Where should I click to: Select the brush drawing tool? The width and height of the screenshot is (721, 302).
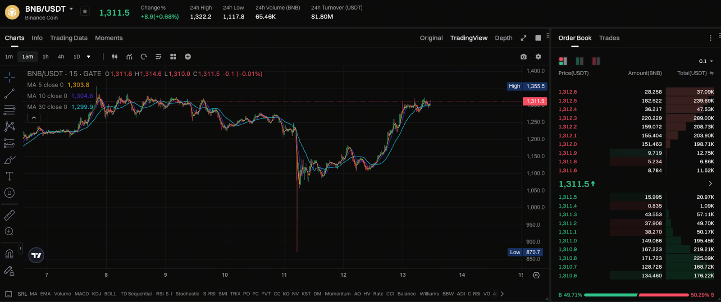pyautogui.click(x=9, y=160)
